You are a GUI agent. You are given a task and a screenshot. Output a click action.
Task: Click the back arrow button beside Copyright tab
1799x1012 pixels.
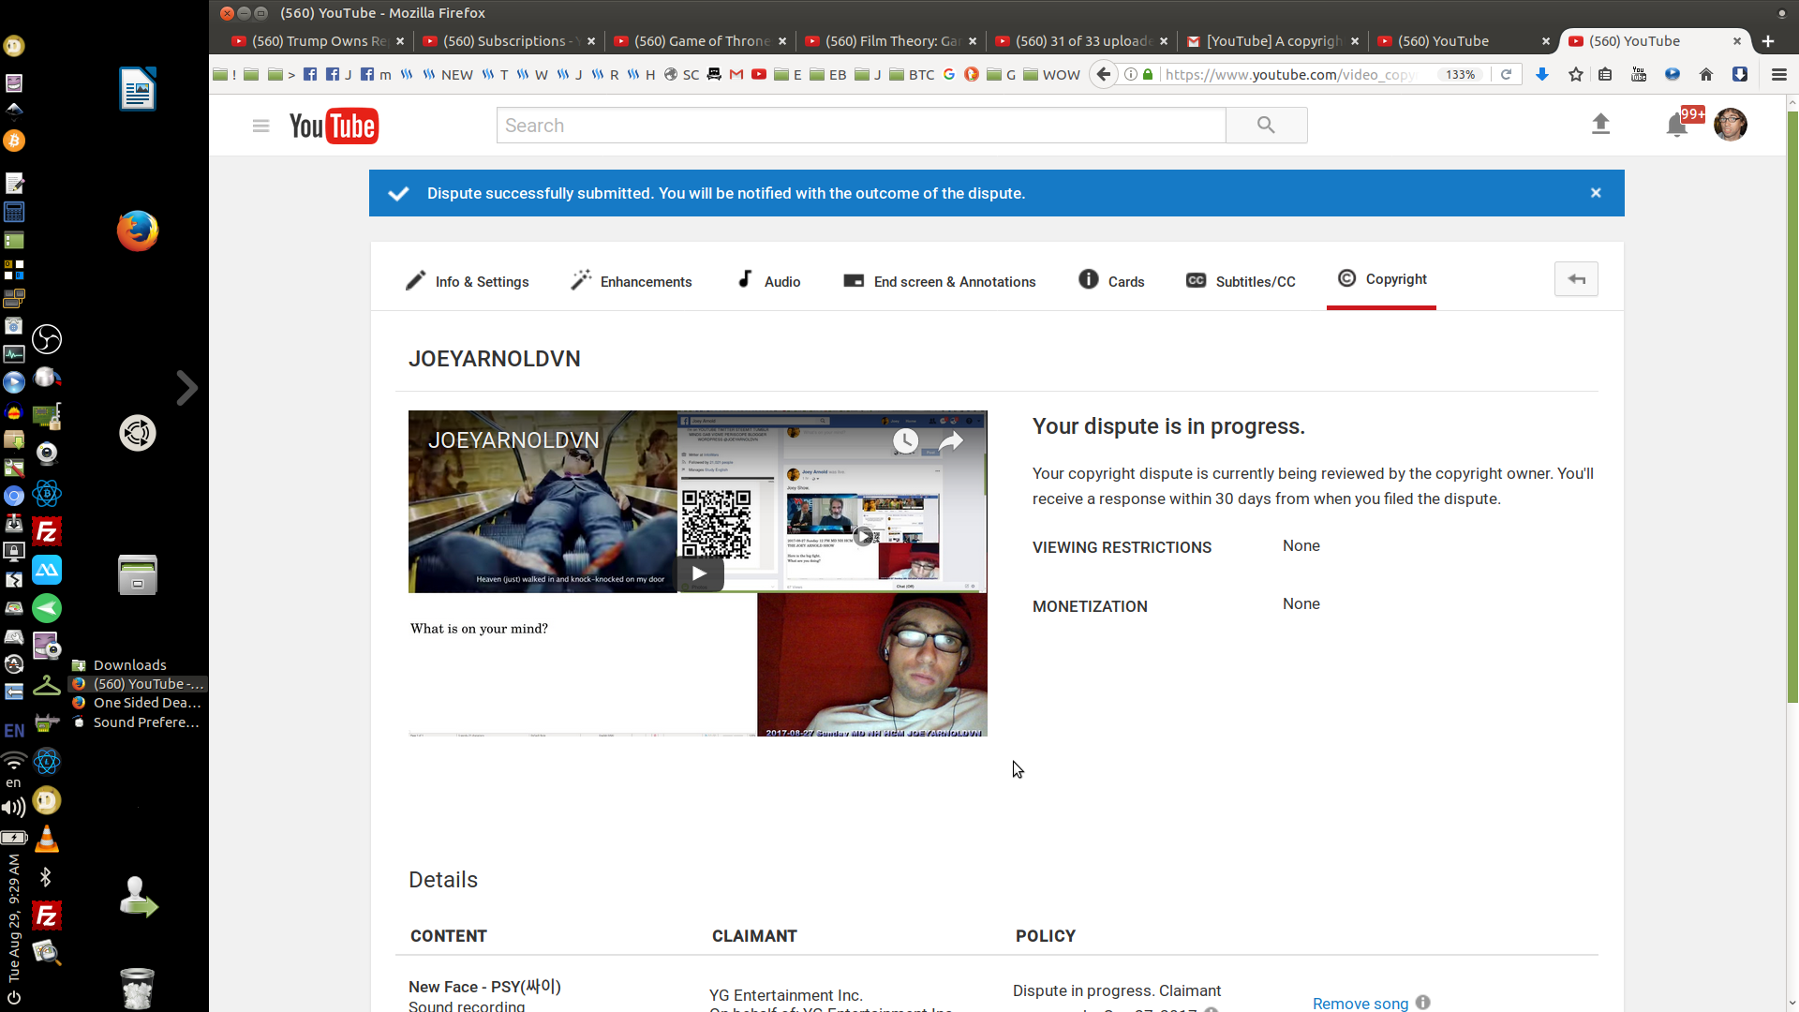tap(1576, 279)
